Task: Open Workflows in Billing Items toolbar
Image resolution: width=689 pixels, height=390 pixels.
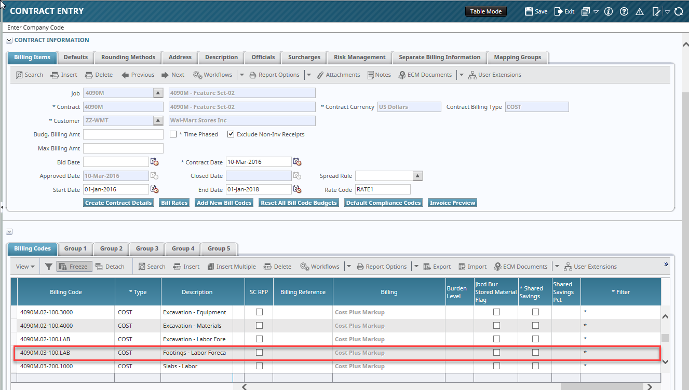Action: click(x=213, y=75)
